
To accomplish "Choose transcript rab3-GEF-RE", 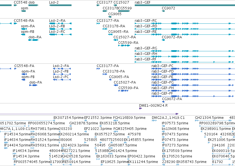I will coord(146,32).
